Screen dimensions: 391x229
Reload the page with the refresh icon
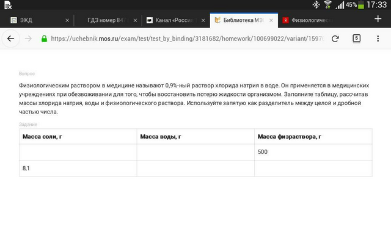coord(335,38)
